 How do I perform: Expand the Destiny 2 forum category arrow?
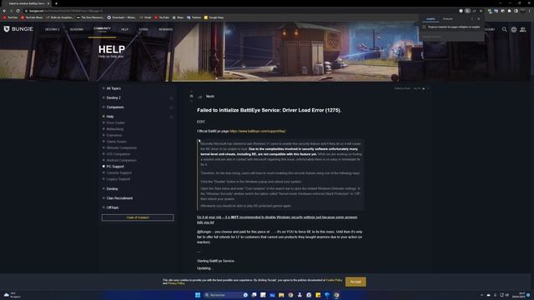(x=171, y=98)
